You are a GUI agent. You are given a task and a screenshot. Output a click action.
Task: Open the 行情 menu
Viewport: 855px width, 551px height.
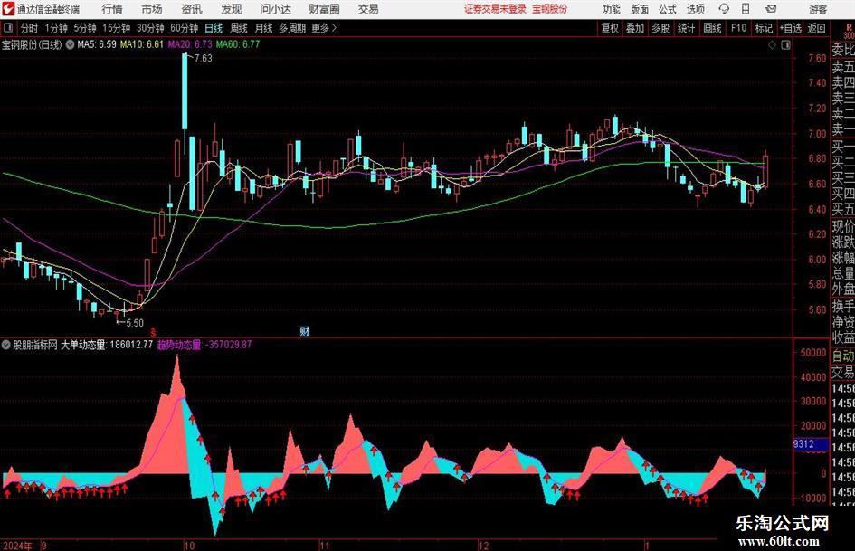click(112, 9)
